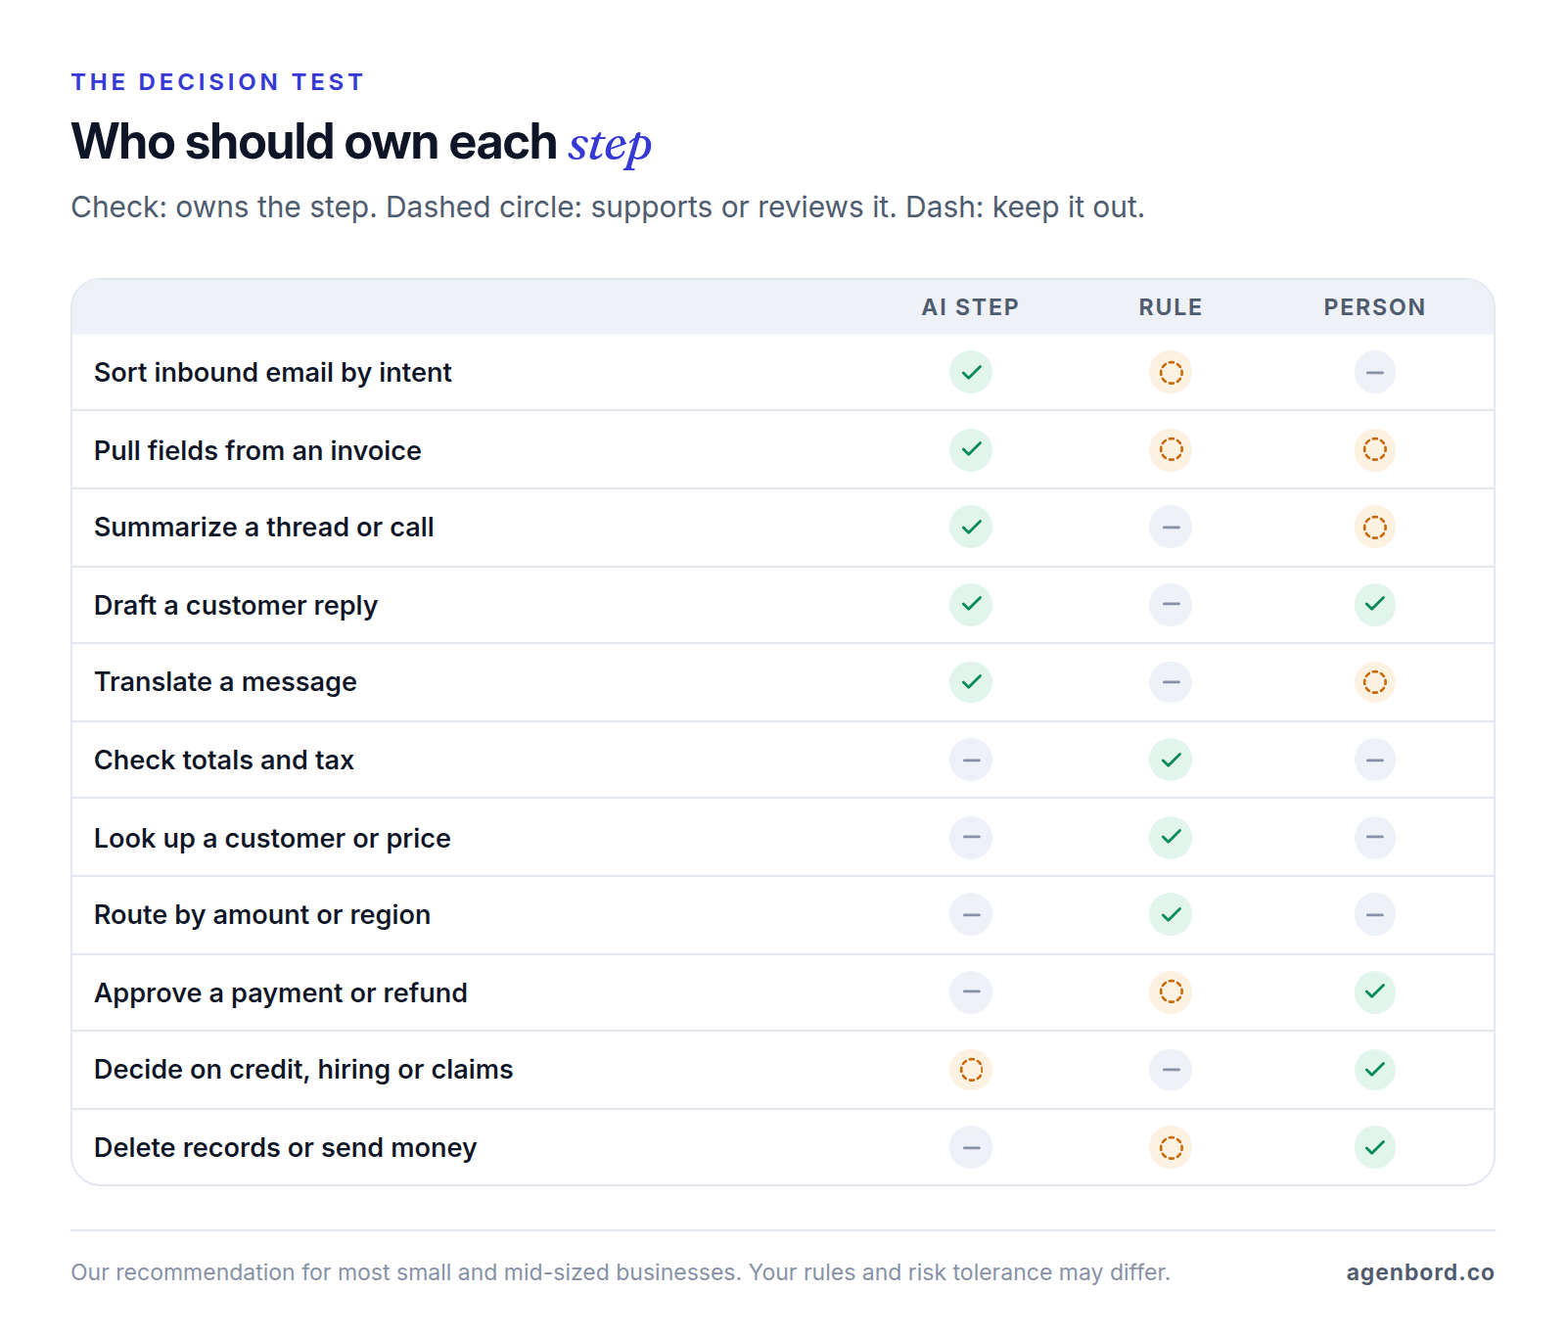The height and width of the screenshot is (1337, 1566).
Task: Click Rule dash icon for Summarize a thread
Action: [1171, 527]
